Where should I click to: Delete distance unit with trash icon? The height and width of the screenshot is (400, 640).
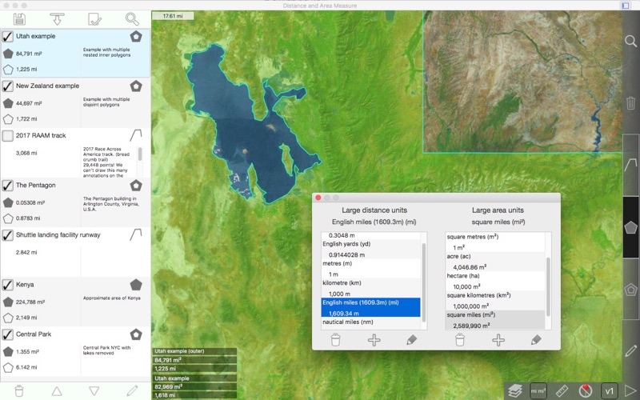335,339
